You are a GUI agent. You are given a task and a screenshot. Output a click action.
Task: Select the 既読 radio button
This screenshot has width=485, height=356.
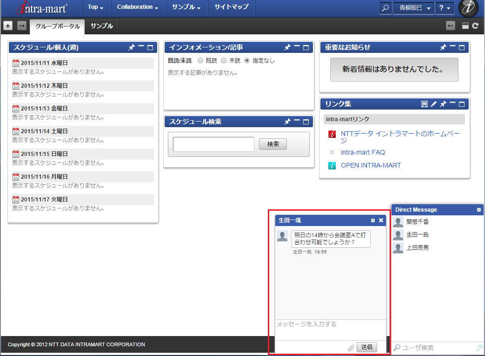click(x=200, y=60)
